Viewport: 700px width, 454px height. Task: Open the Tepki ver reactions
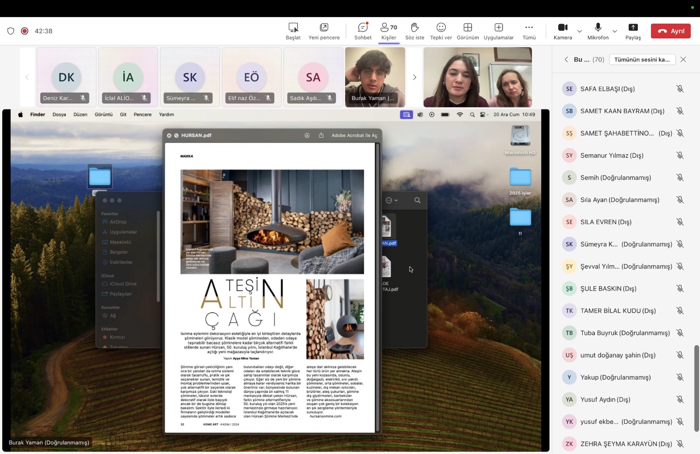click(441, 31)
